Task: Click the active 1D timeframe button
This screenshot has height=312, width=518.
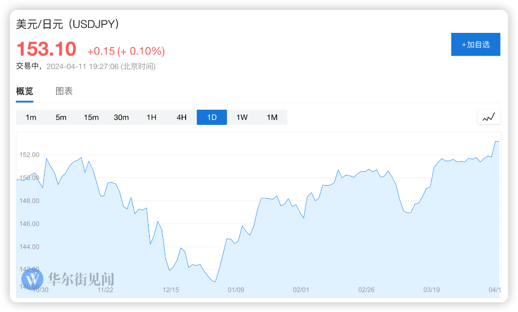Action: click(211, 117)
